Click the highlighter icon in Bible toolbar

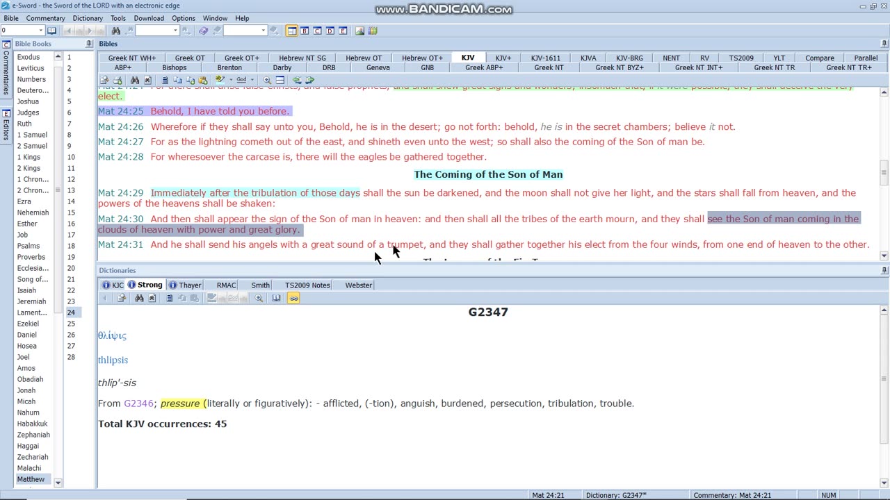(219, 80)
